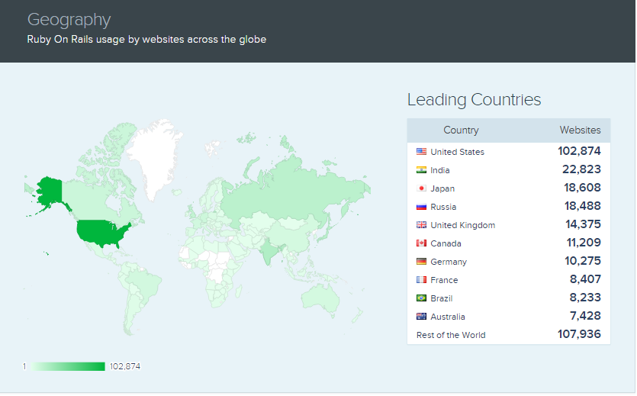Click the 8,407 websites value
Image resolution: width=637 pixels, height=396 pixels.
585,279
